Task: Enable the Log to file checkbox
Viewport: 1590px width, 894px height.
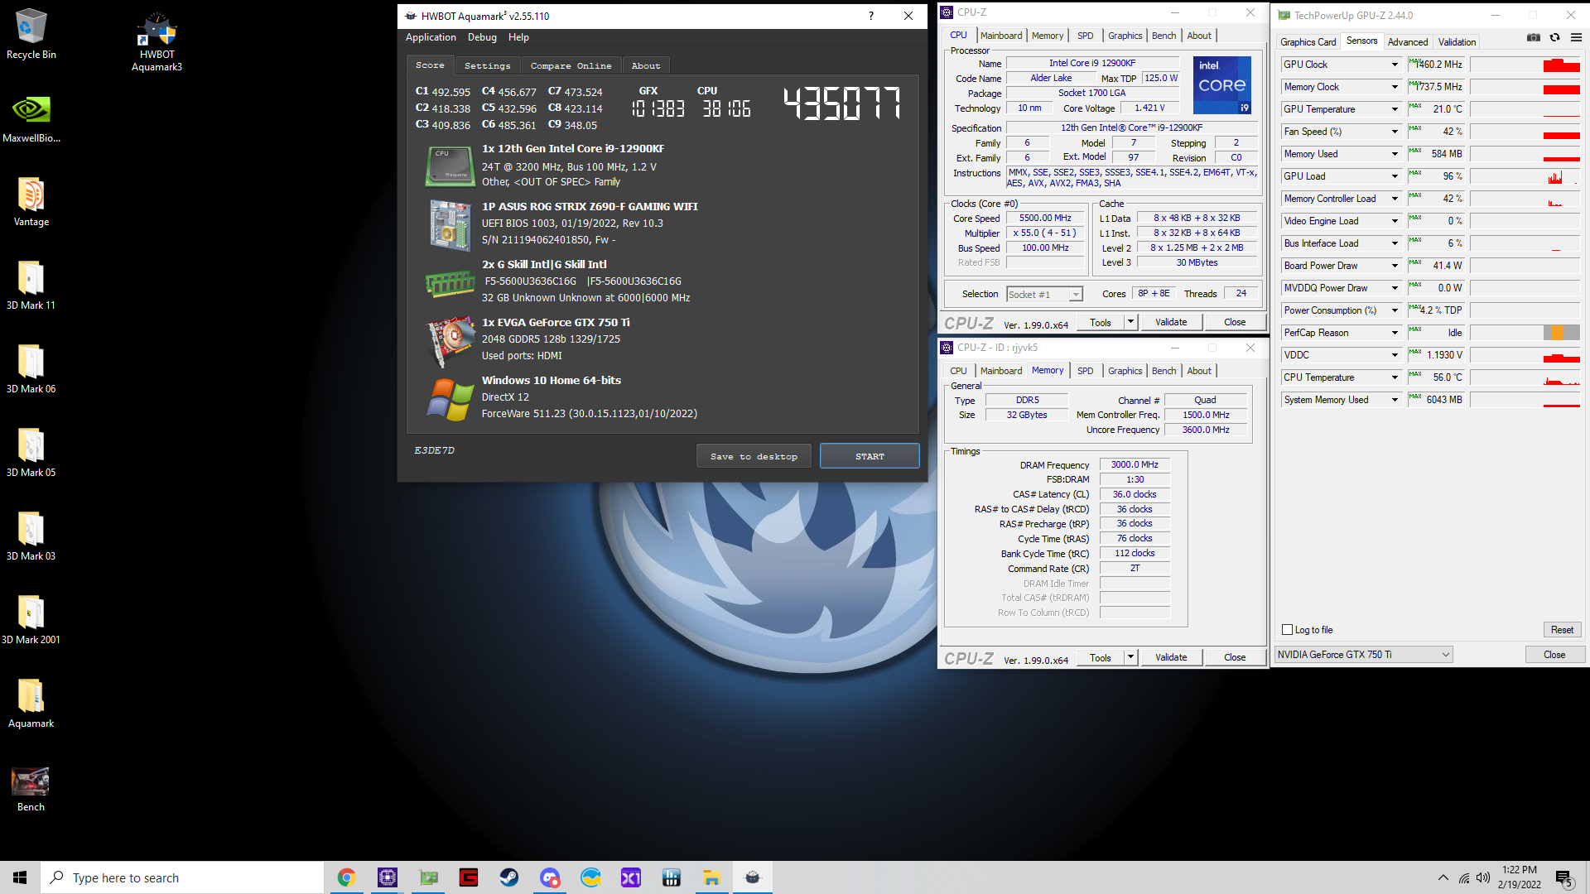Action: (x=1288, y=630)
